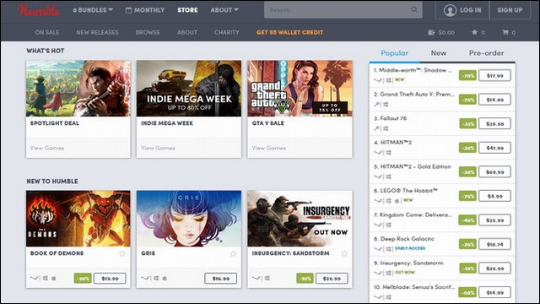Image resolution: width=540 pixels, height=304 pixels.
Task: Click $41.99 price for HITMAN 2
Action: click(494, 148)
